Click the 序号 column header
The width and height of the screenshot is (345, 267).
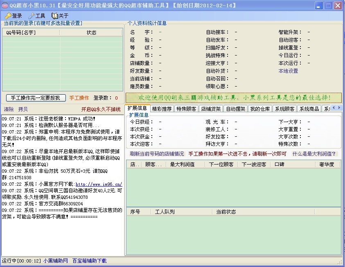(x=139, y=211)
